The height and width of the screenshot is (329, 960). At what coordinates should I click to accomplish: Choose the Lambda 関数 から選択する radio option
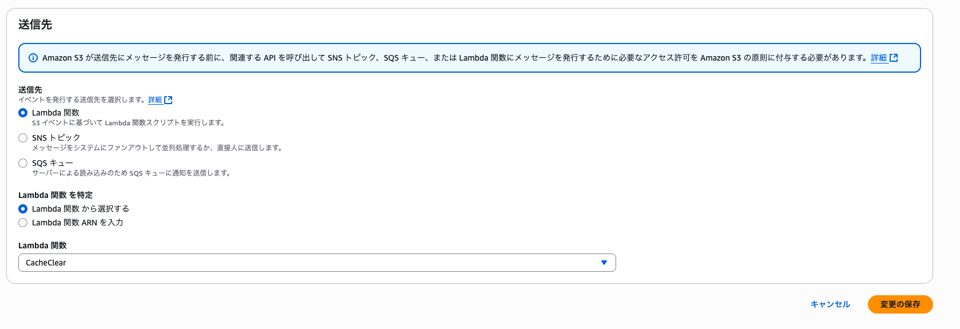[x=23, y=209]
